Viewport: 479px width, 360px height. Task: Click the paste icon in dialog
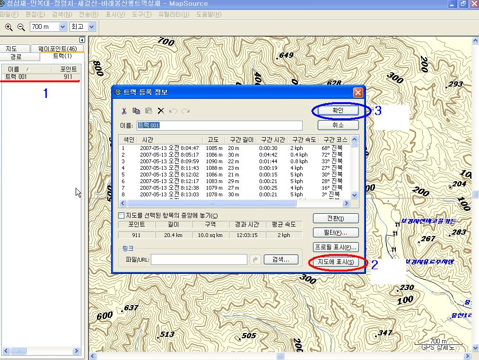(148, 111)
